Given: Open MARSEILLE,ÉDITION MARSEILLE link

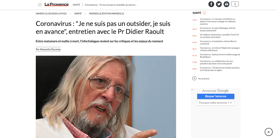Looking at the screenshot, I should pyautogui.click(x=106, y=14).
